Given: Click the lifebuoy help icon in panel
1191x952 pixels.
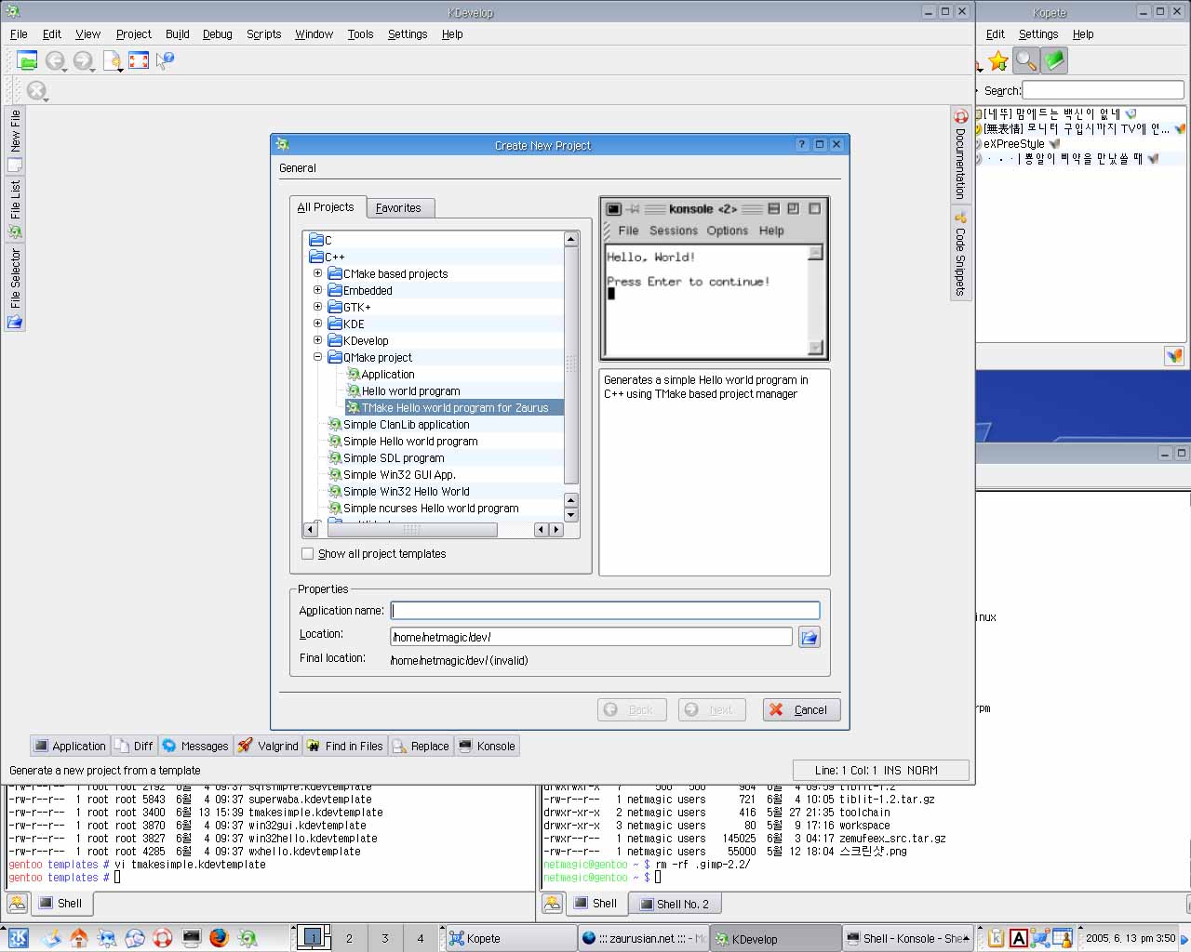Looking at the screenshot, I should tap(163, 937).
